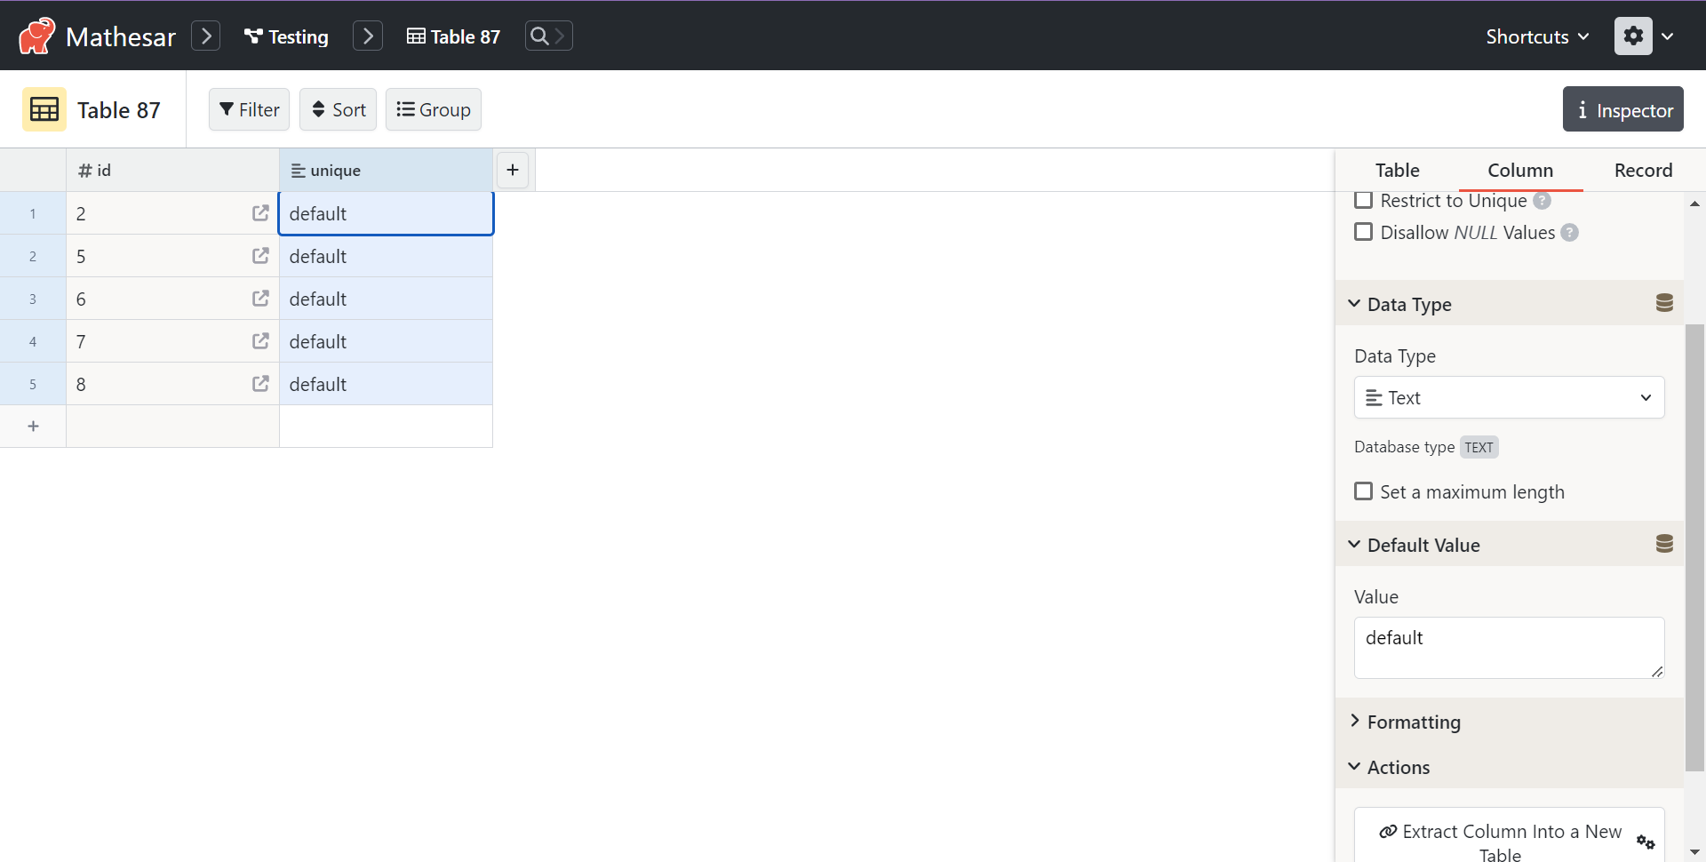Click the database icon beside Default Value
This screenshot has height=862, width=1706.
tap(1664, 544)
